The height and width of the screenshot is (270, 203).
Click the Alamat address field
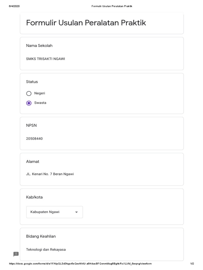pos(50,174)
